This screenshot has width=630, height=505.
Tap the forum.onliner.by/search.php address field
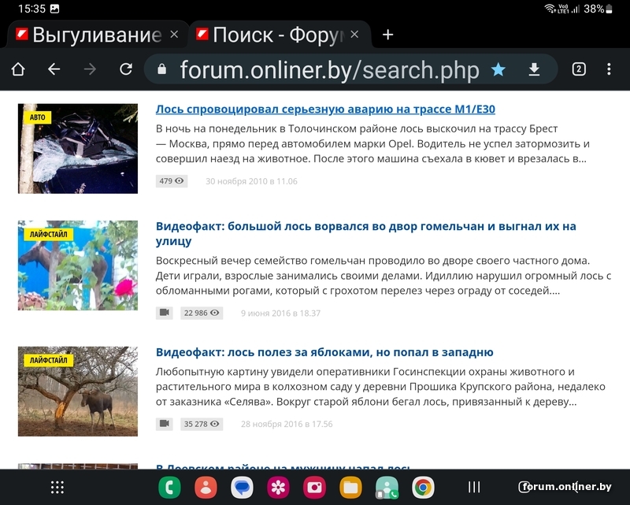point(329,69)
